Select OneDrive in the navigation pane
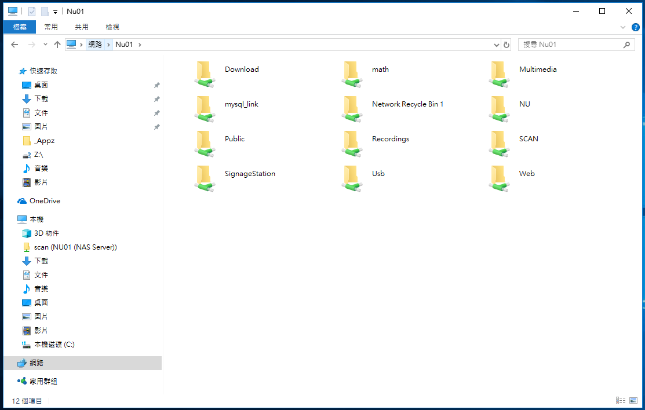645x410 pixels. 45,201
